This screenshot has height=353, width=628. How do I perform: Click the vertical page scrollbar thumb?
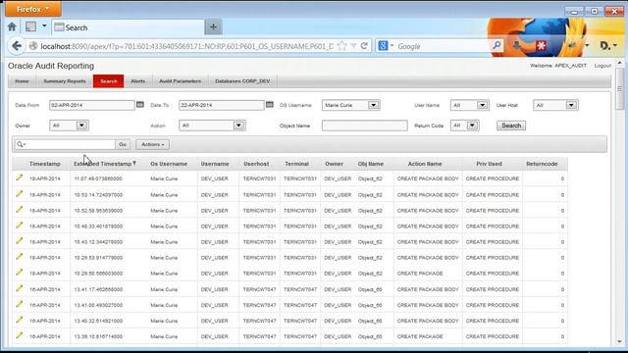[619, 88]
